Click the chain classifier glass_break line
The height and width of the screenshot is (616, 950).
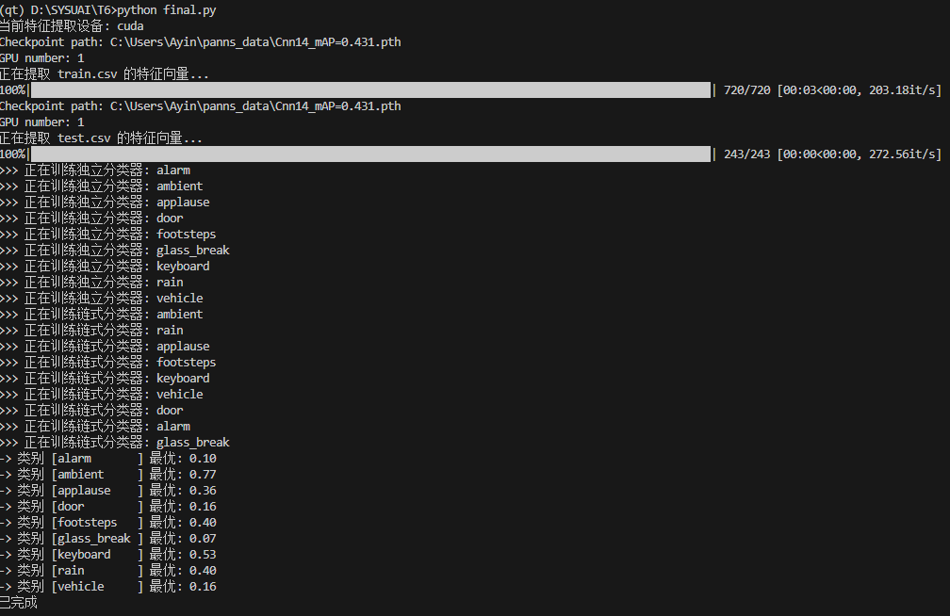point(115,442)
